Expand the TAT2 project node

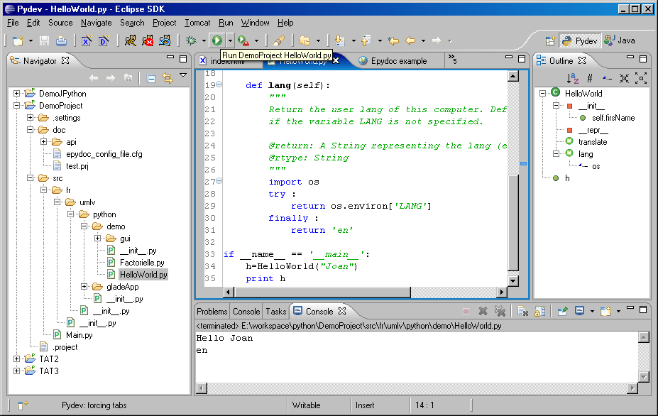(x=17, y=359)
